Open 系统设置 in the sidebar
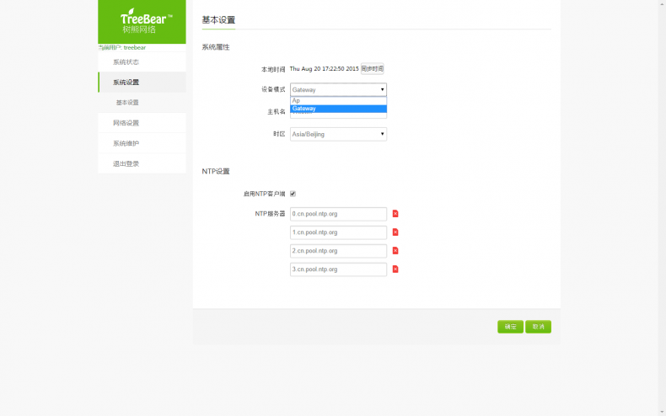The width and height of the screenshot is (666, 416). pos(142,83)
